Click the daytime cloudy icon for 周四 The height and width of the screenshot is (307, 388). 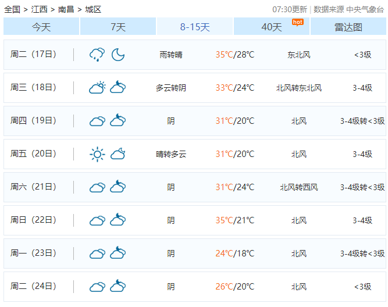click(97, 121)
